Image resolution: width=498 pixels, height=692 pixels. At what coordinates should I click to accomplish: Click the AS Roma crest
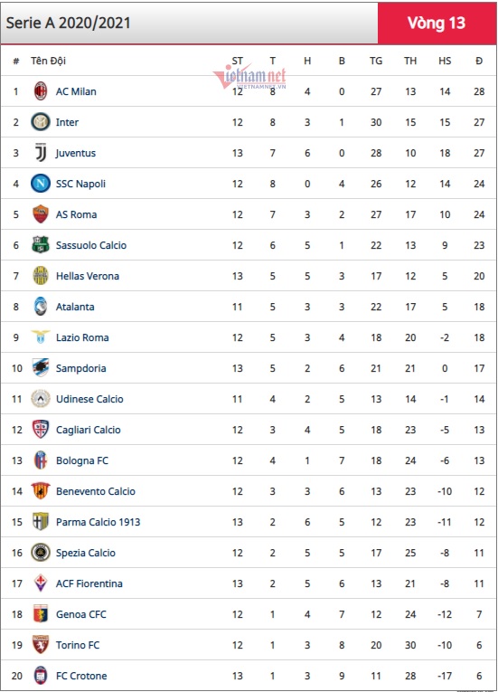pos(41,214)
